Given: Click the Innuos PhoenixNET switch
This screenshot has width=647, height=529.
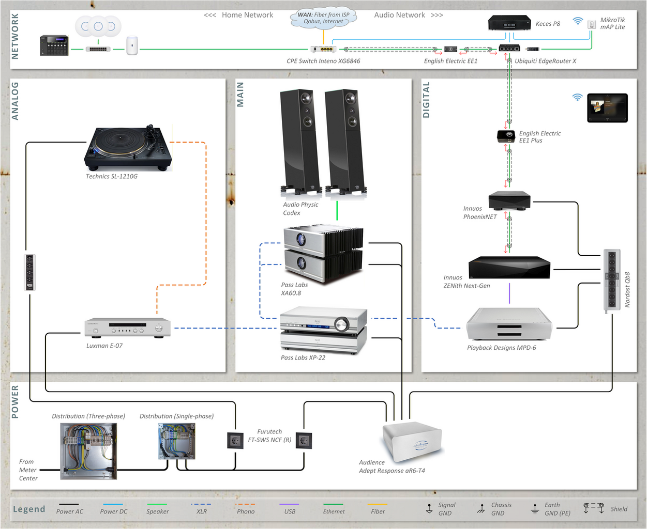Looking at the screenshot, I should (509, 200).
